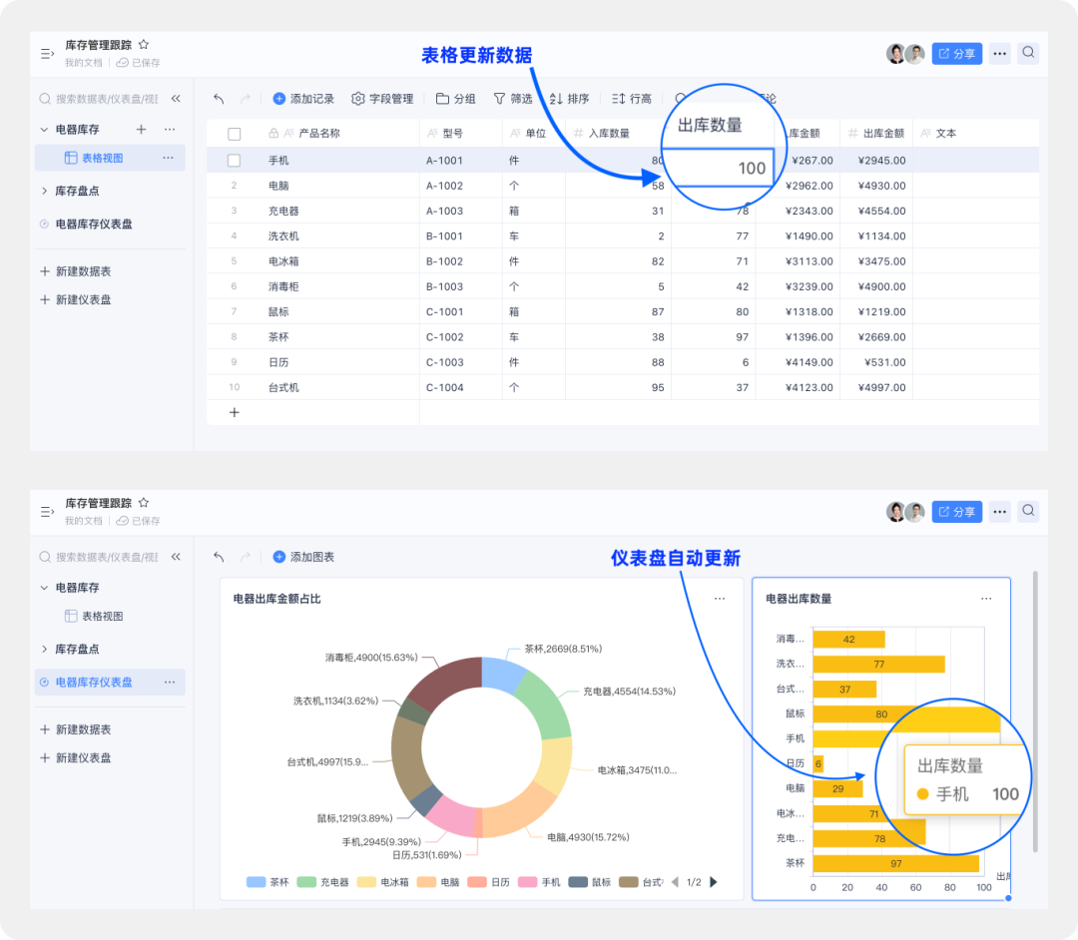Click the 添加记录 plus icon
Image resolution: width=1078 pixels, height=940 pixels.
[279, 99]
